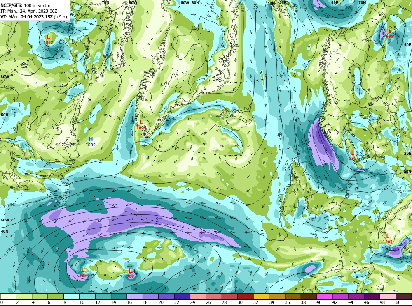Click the 1000 isobar label at top
Viewport: 412px width, 306px height.
click(349, 7)
